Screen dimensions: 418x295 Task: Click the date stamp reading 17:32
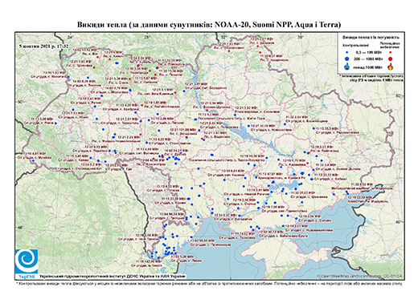tap(43, 46)
